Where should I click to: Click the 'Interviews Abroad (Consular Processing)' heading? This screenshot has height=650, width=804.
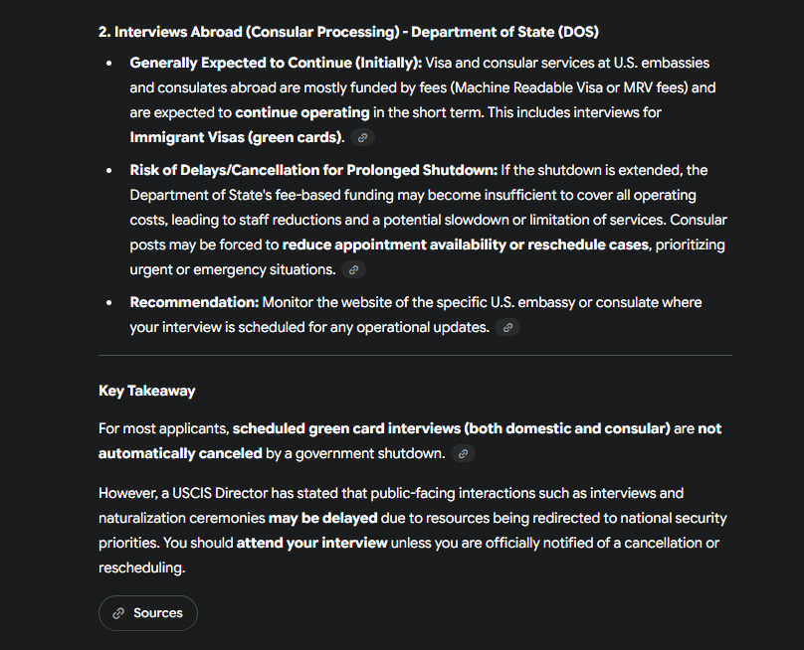tap(348, 32)
